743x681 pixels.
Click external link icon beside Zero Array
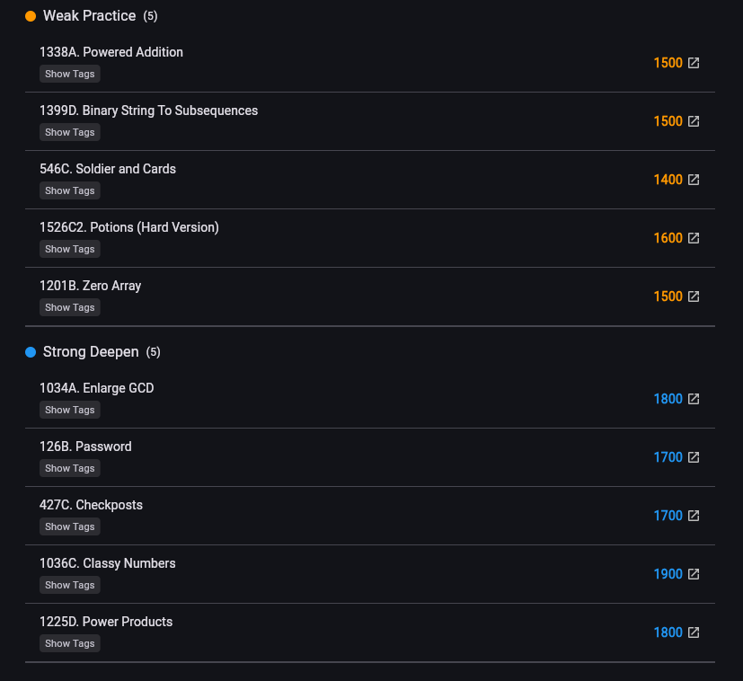point(694,296)
